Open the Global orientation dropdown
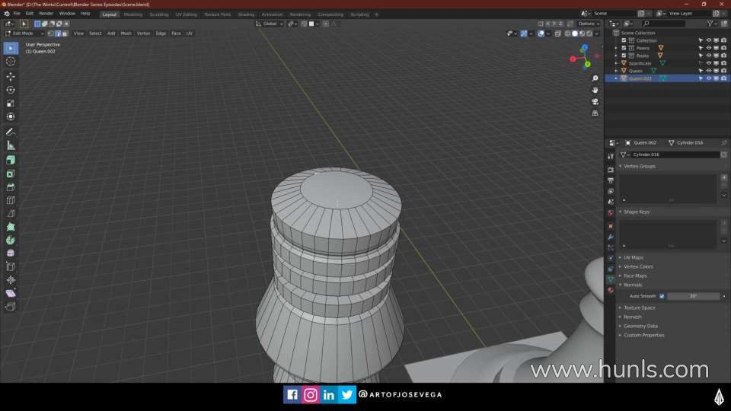Image resolution: width=731 pixels, height=411 pixels. (x=270, y=24)
